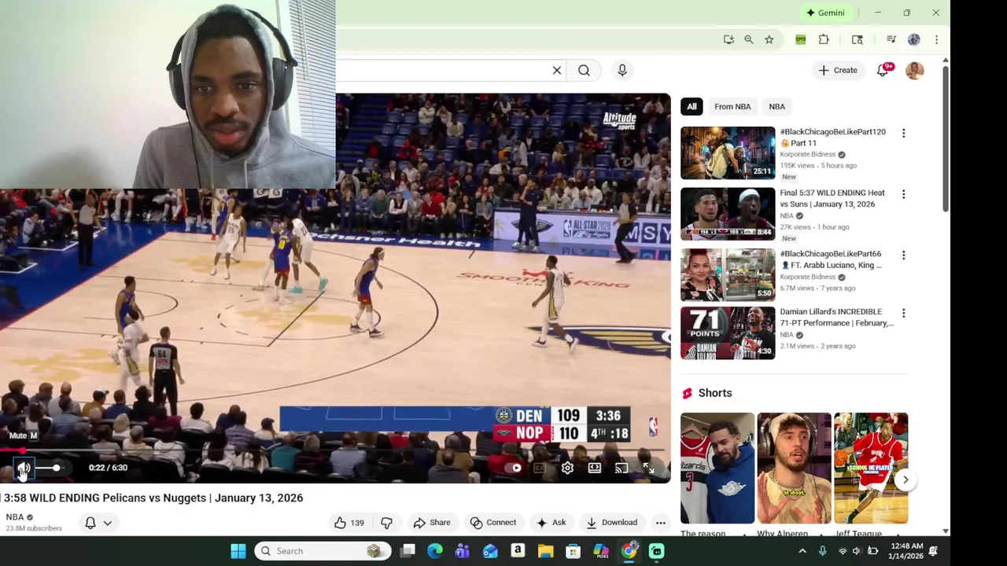The image size is (1007, 566).
Task: Open YouTube notifications bell
Action: coord(883,70)
